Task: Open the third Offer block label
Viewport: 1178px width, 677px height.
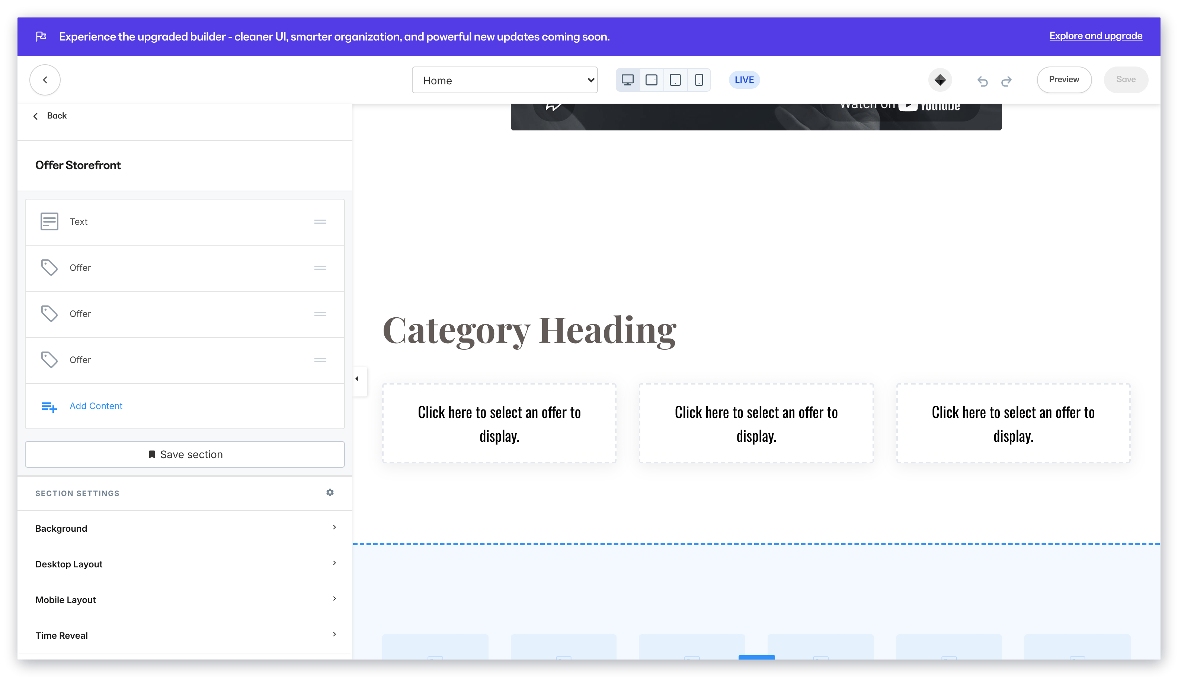Action: (x=80, y=359)
